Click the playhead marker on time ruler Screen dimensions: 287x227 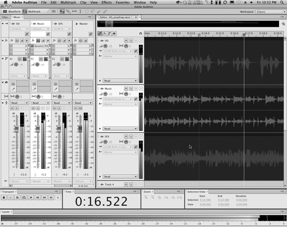point(244,34)
